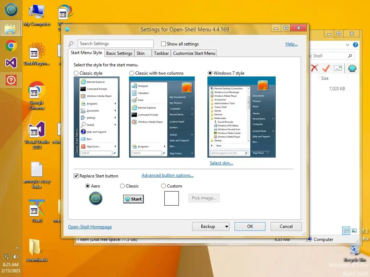The width and height of the screenshot is (370, 277).
Task: Select the Windows 7 style radio button
Action: (x=210, y=73)
